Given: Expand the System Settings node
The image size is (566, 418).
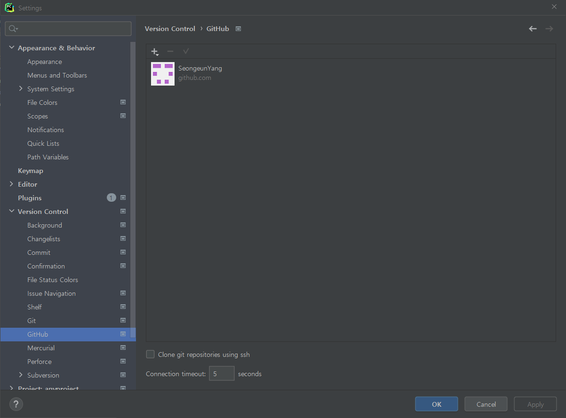Looking at the screenshot, I should 21,88.
